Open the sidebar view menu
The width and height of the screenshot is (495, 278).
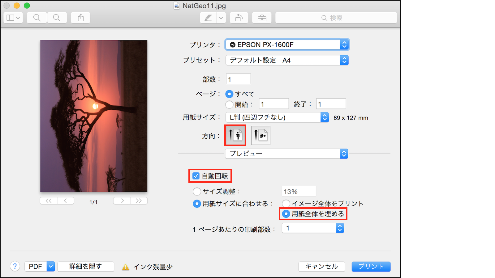tap(13, 18)
